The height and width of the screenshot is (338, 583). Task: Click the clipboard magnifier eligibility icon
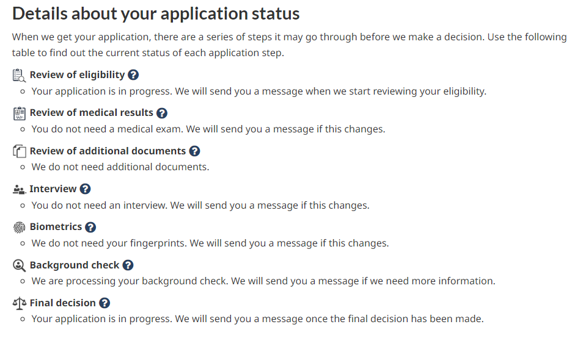pyautogui.click(x=19, y=75)
